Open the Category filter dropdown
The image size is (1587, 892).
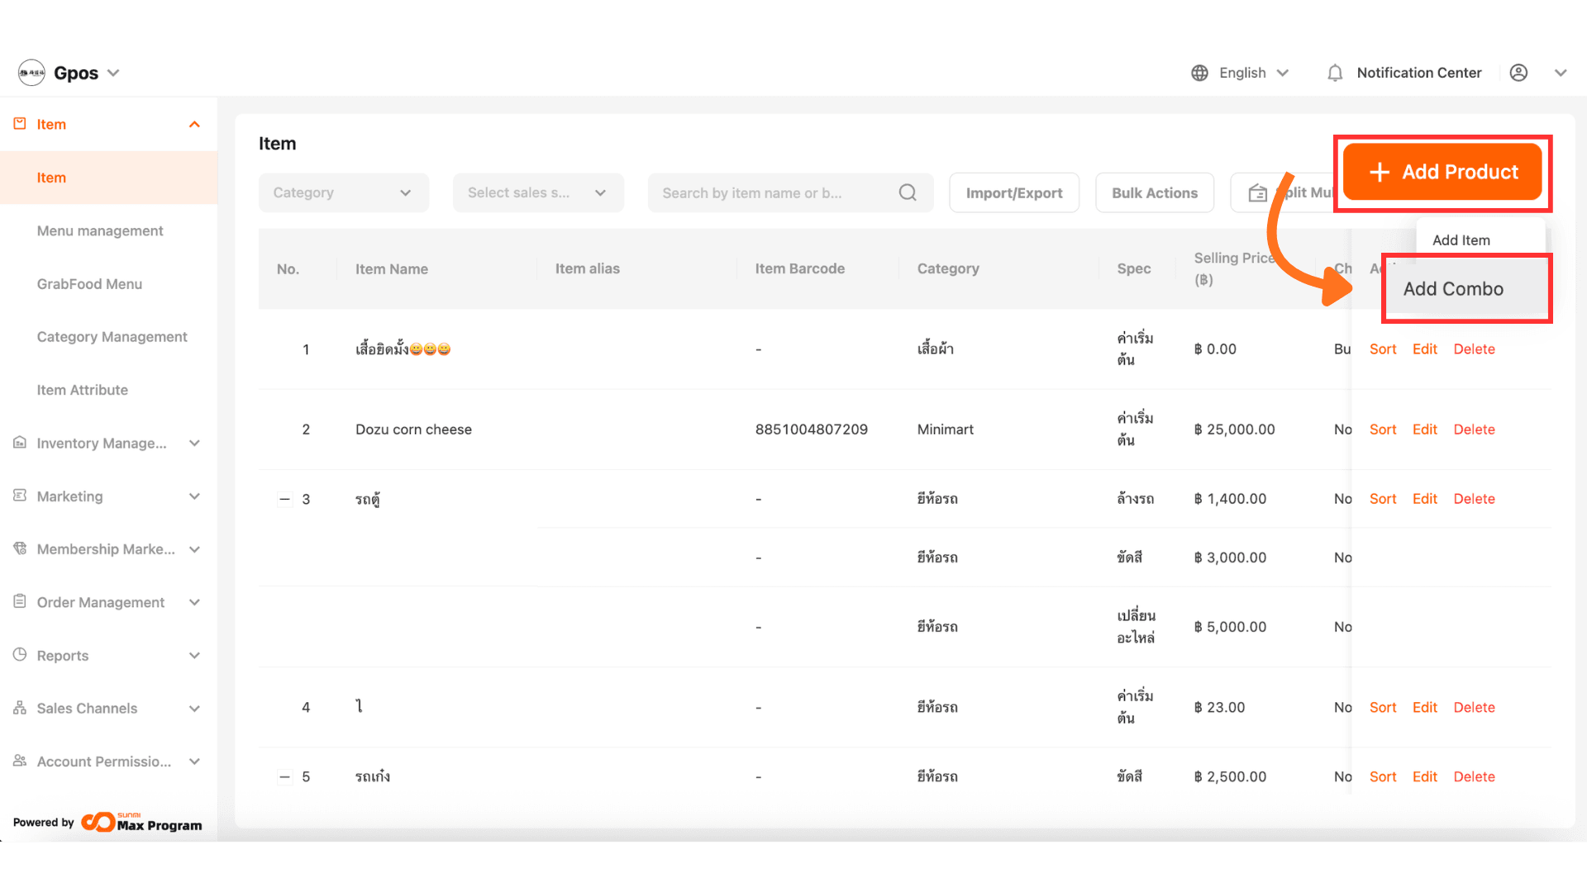(343, 192)
